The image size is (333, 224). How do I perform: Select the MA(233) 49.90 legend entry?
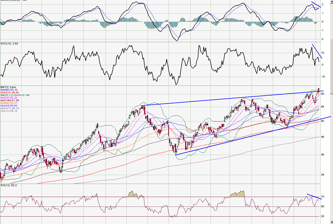(x=10, y=92)
